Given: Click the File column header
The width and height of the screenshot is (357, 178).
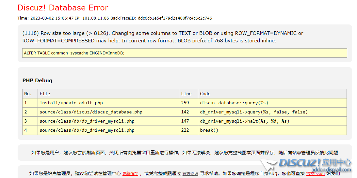Looking at the screenshot, I should [45, 94].
